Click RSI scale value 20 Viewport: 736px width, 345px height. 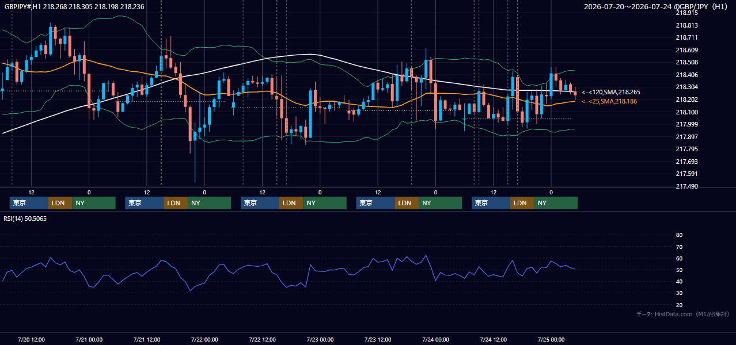coord(679,305)
